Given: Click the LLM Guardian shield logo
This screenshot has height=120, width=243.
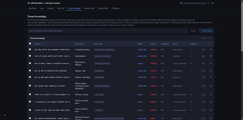Looking at the screenshot, I should pyautogui.click(x=28, y=3).
